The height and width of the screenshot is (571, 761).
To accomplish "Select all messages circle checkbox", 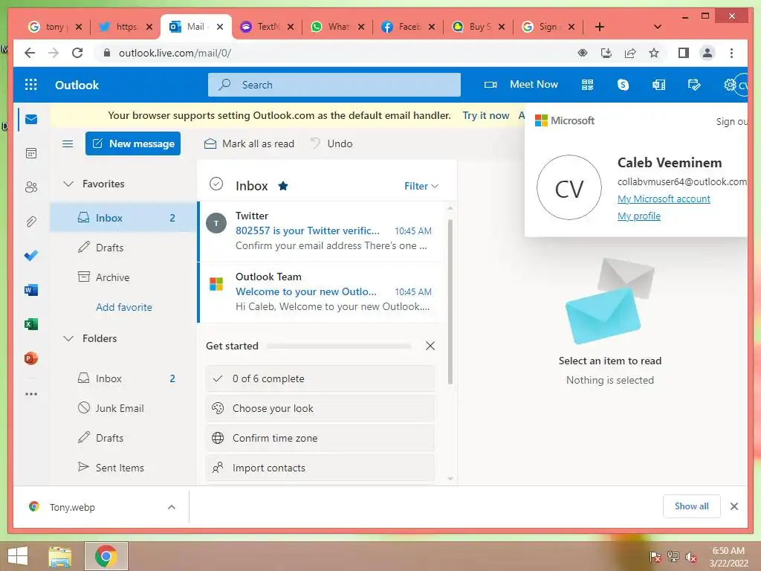I will [x=216, y=184].
